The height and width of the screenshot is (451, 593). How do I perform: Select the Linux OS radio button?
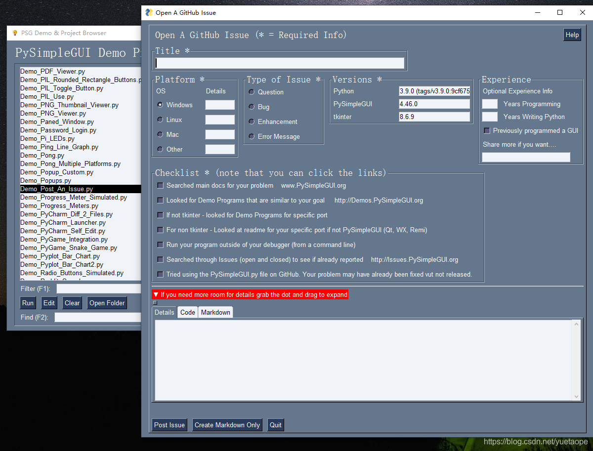[160, 120]
